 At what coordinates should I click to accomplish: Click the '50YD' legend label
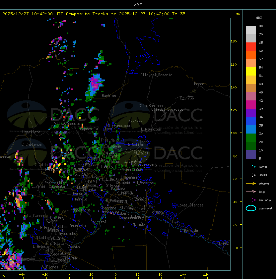pyautogui.click(x=263, y=167)
